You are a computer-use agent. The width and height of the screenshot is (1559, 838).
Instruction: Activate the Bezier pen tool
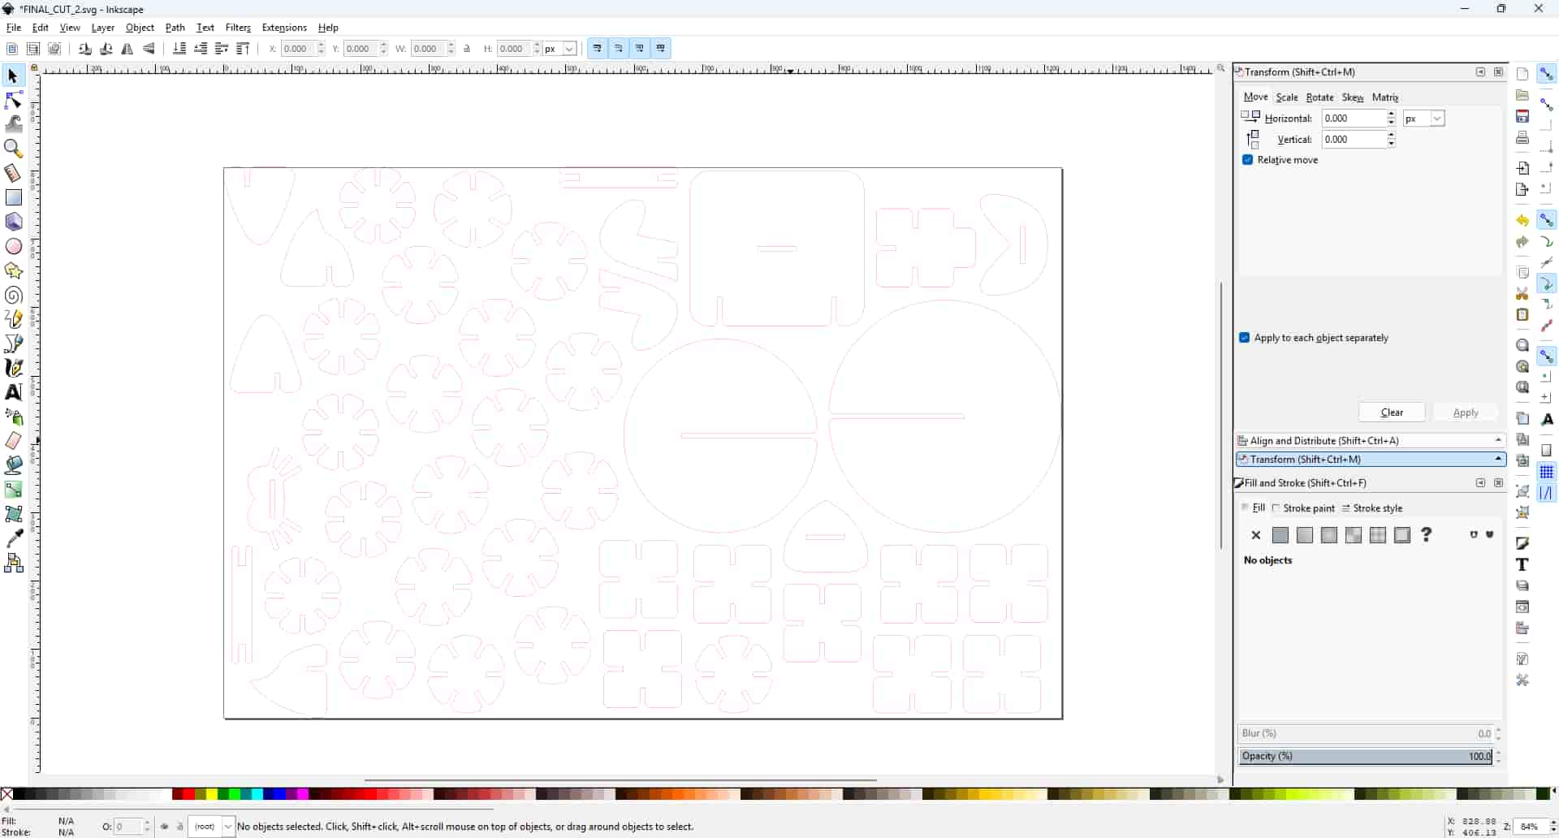[x=14, y=343]
